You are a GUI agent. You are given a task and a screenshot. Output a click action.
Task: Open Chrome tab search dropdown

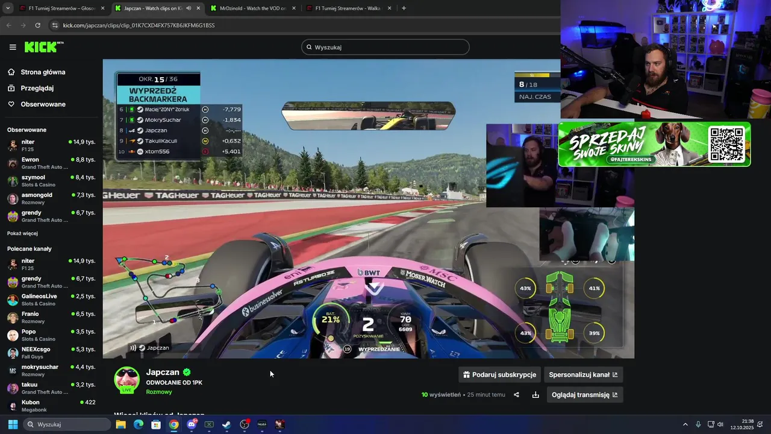coord(7,8)
